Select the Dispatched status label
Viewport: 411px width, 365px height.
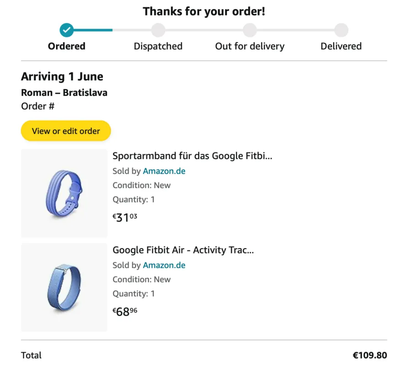click(x=158, y=46)
